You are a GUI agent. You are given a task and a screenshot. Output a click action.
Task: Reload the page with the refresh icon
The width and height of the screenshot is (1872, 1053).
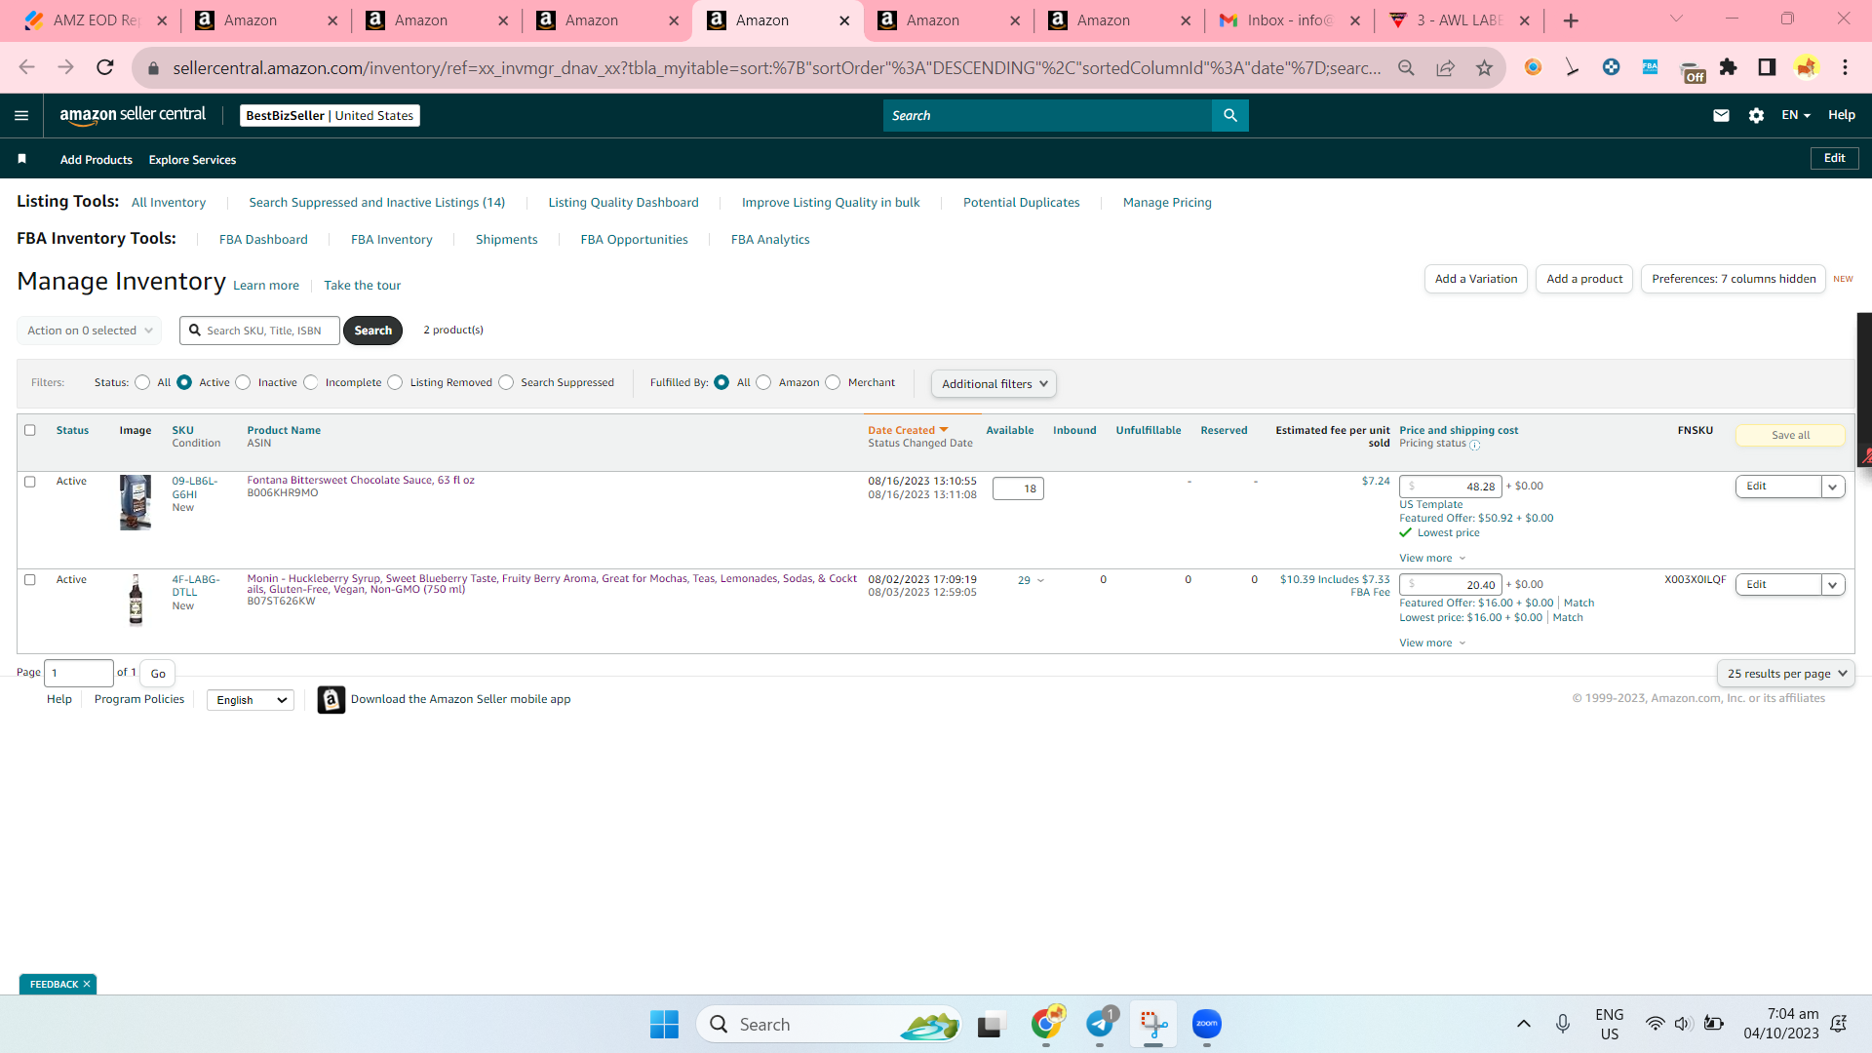pos(105,67)
